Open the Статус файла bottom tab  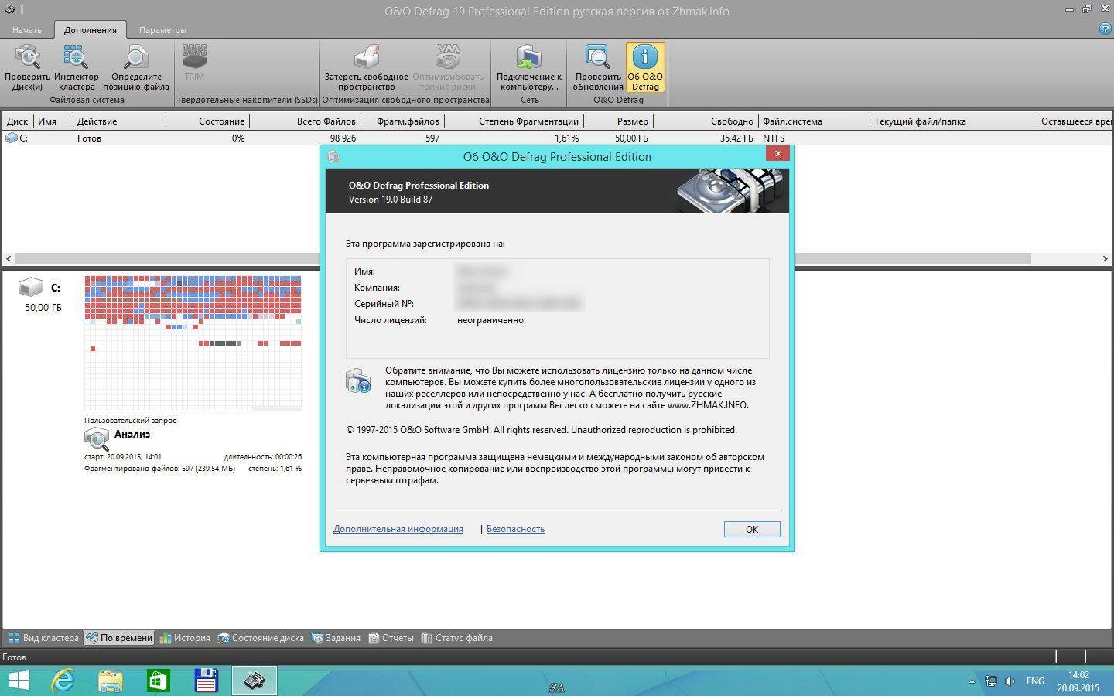tap(456, 638)
